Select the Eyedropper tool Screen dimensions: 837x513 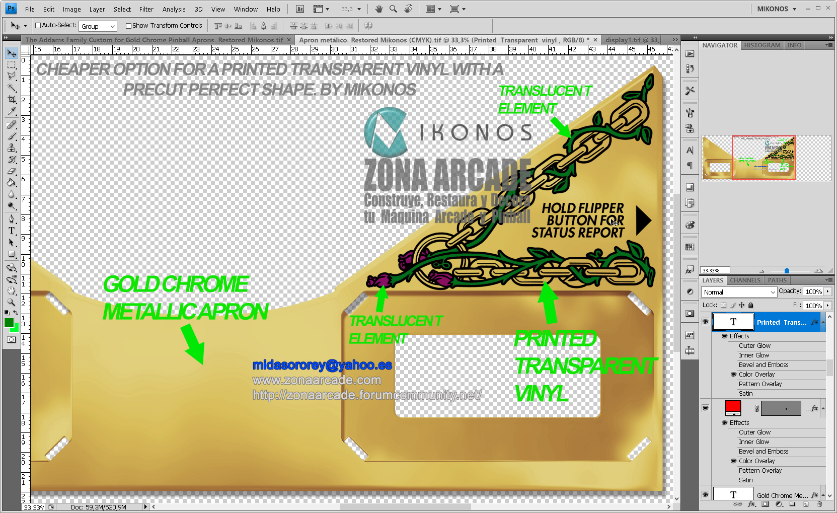click(12, 111)
